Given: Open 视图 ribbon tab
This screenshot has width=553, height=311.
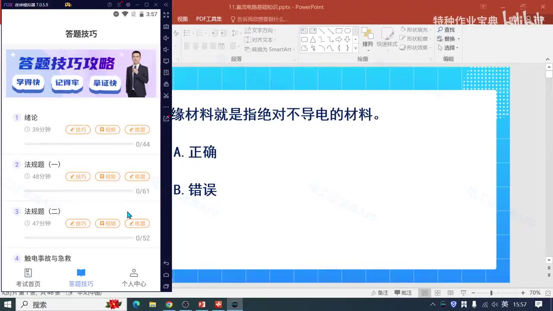Looking at the screenshot, I should 183,19.
